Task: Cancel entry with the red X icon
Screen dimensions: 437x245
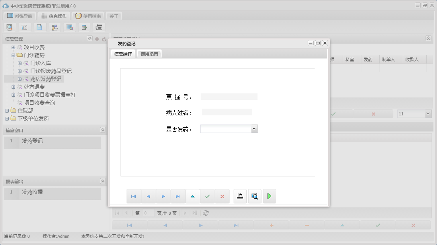Action: click(222, 196)
